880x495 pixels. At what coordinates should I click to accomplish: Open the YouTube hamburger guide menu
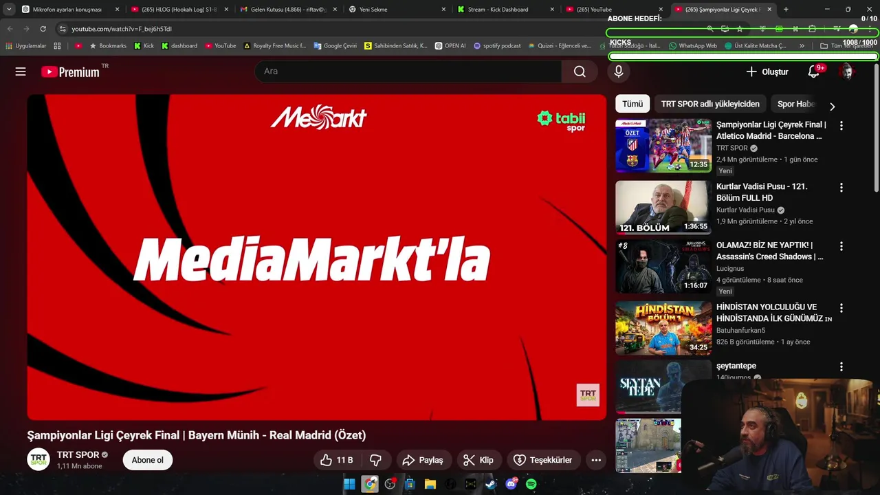click(21, 71)
